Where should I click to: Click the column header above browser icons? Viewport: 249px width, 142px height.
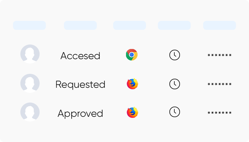pos(129,25)
